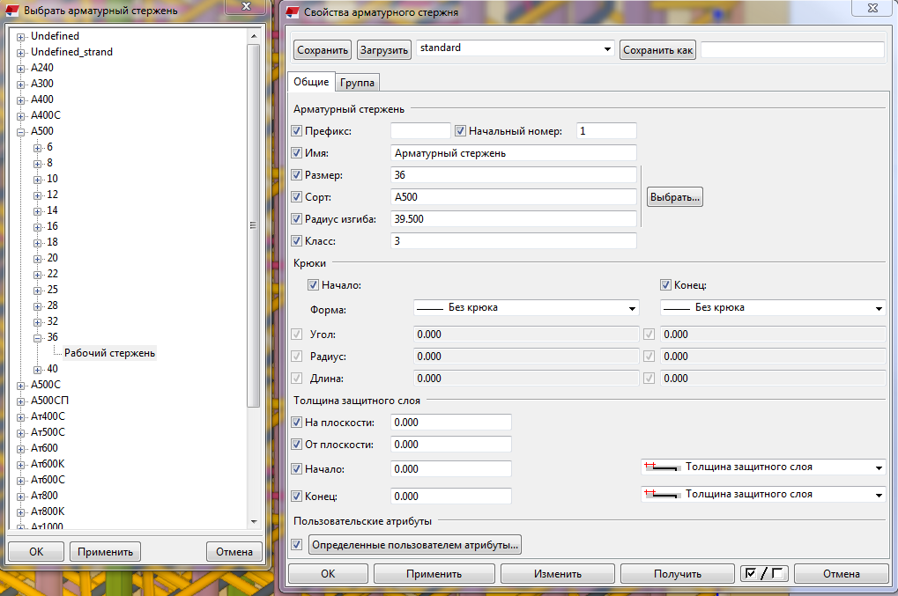Select the Рабочий стержень tree item

coord(109,353)
